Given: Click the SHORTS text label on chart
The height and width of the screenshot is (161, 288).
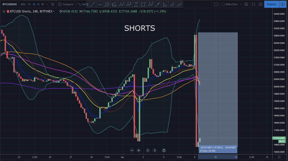Looking at the screenshot, I should (x=140, y=28).
